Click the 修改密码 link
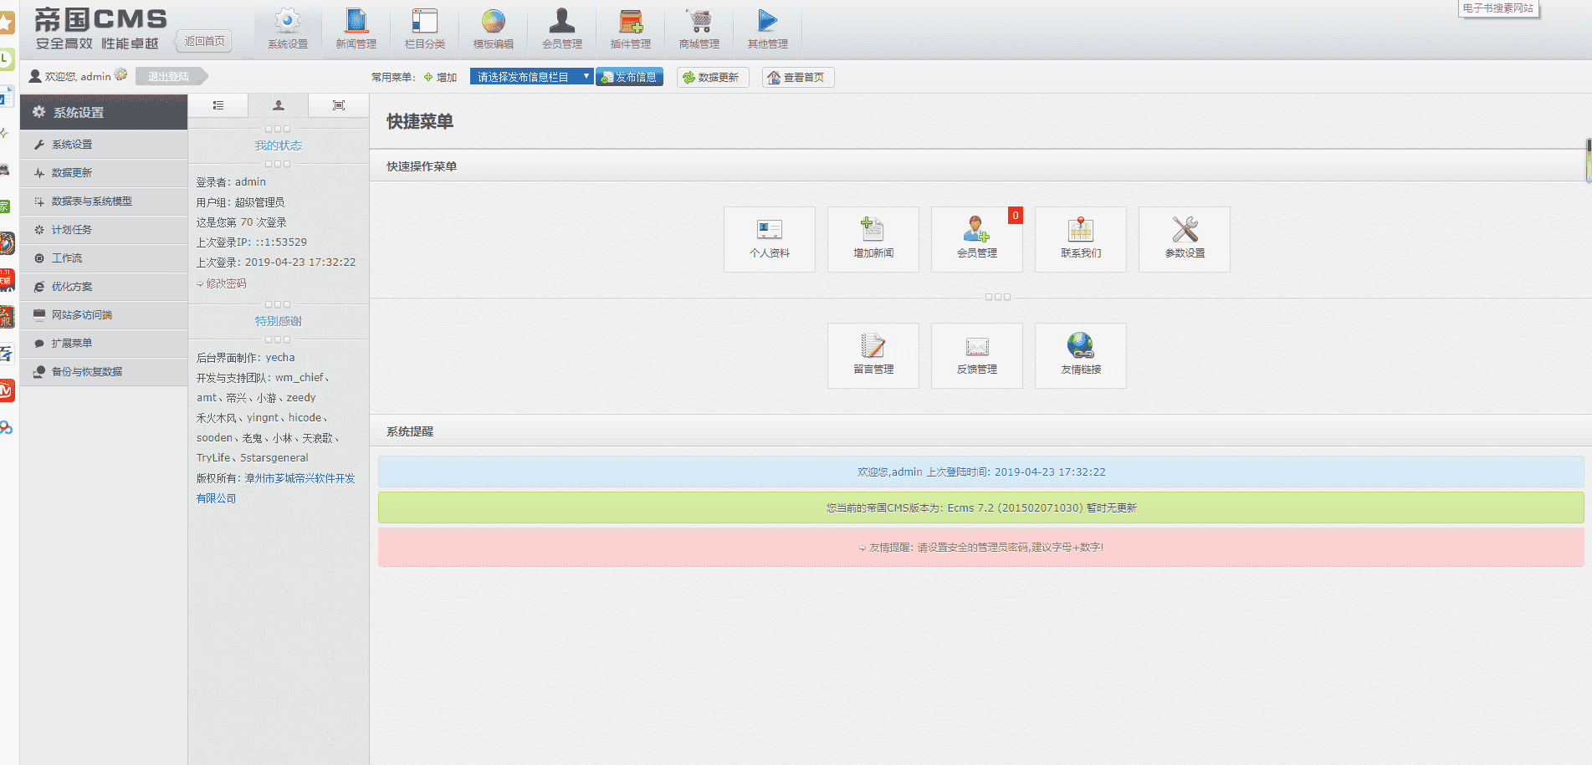1592x765 pixels. pyautogui.click(x=226, y=283)
